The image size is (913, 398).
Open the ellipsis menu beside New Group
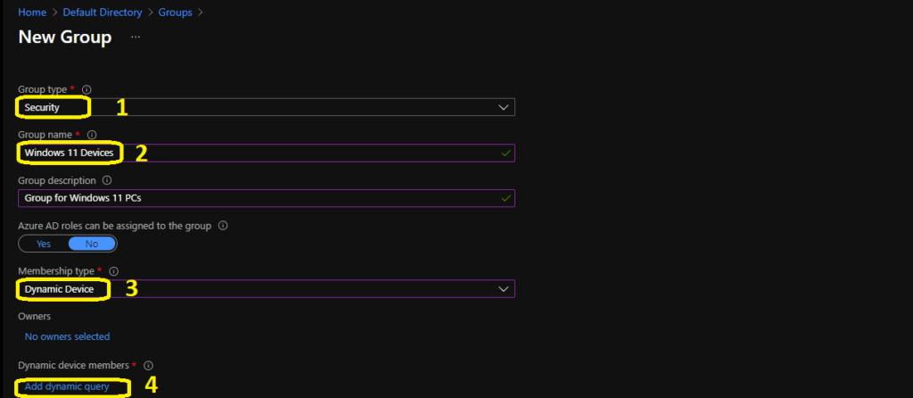[136, 37]
